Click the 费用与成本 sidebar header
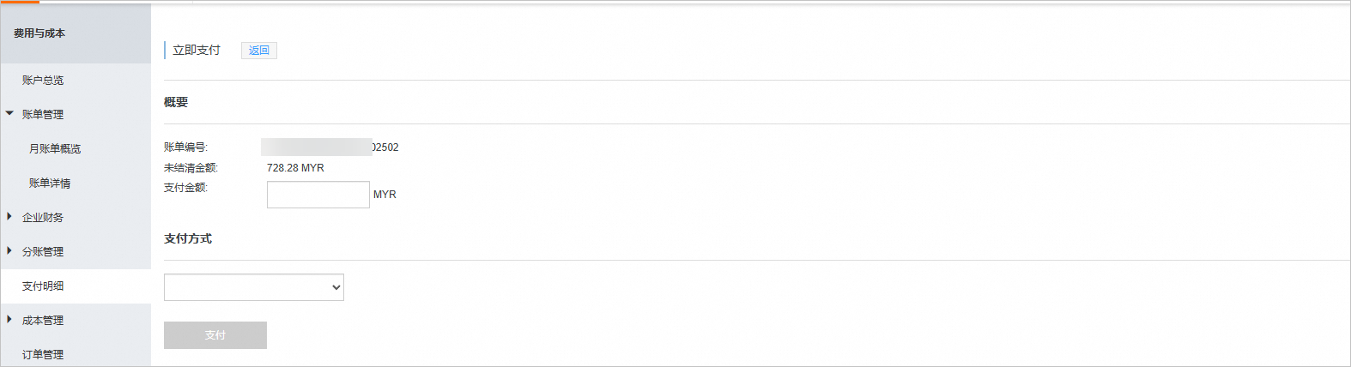The image size is (1351, 367). coord(39,33)
